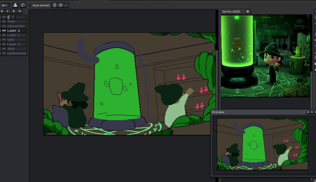
Task: Go to next frame in timeline
Action: pyautogui.click(x=14, y=11)
